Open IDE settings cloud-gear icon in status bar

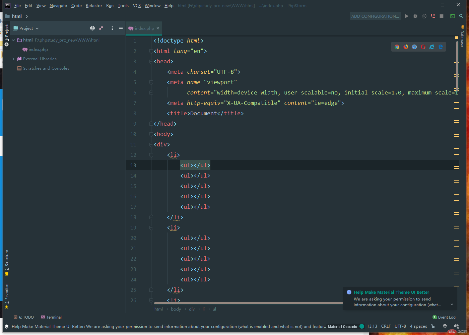[x=456, y=326]
